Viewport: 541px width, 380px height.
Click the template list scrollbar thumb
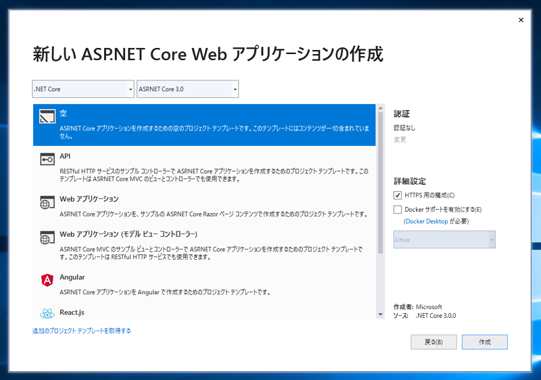tap(381, 183)
